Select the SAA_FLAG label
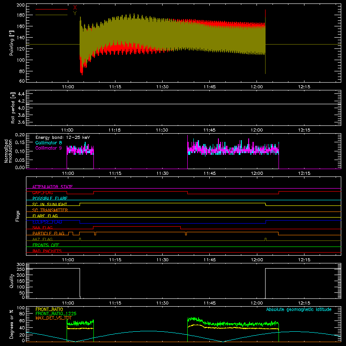The image size is (346, 346). 42,227
